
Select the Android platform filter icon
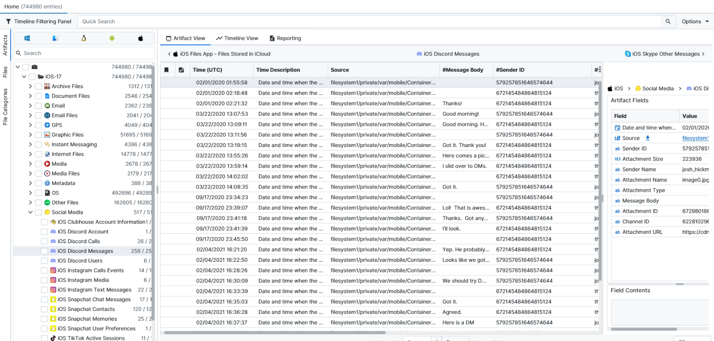point(112,38)
